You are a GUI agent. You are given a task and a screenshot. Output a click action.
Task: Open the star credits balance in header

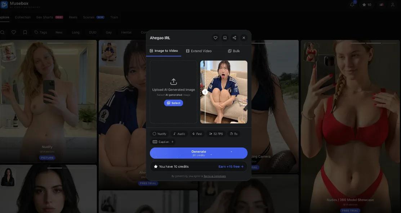pyautogui.click(x=367, y=5)
